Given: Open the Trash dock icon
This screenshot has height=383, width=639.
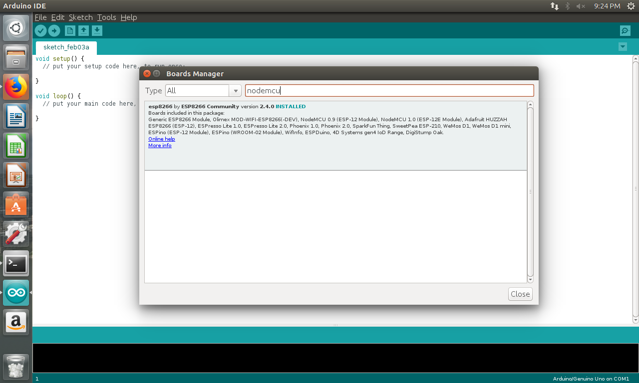Looking at the screenshot, I should [16, 366].
